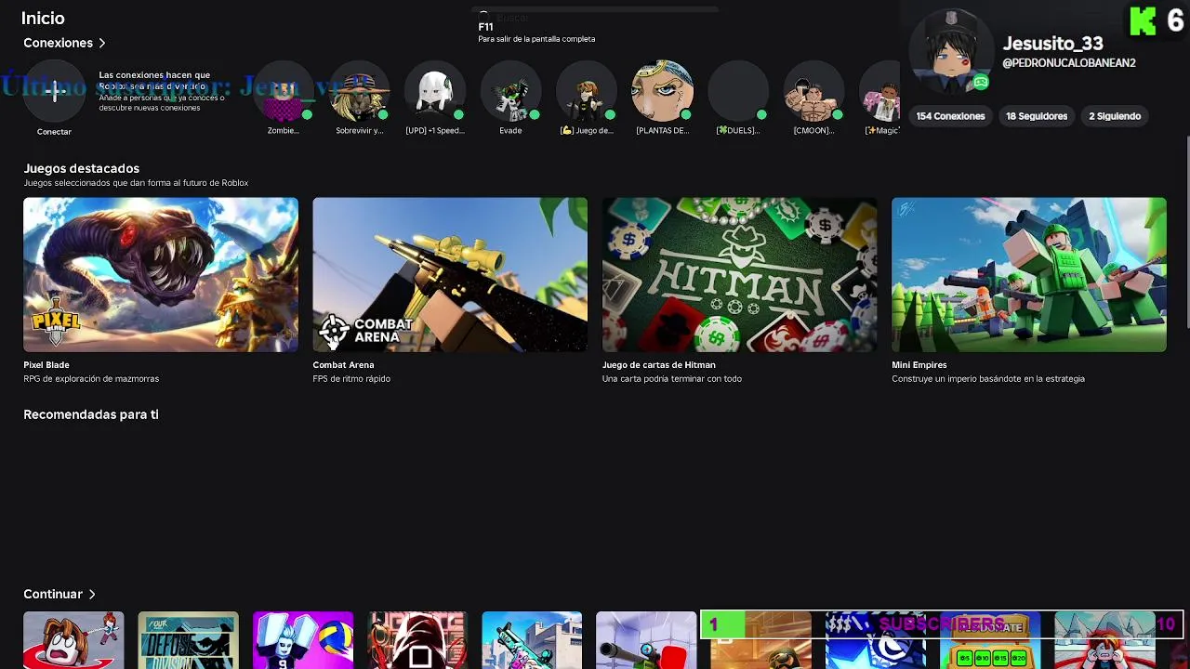Image resolution: width=1190 pixels, height=669 pixels.
Task: Click the Jesusito_33 username
Action: click(x=1052, y=44)
